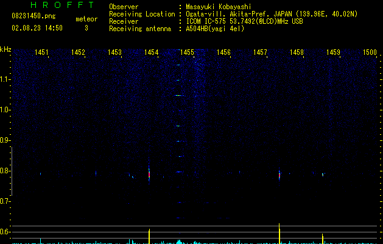The width and height of the screenshot is (383, 244).
Task: Click the 1452 time axis label
Action: click(x=78, y=52)
